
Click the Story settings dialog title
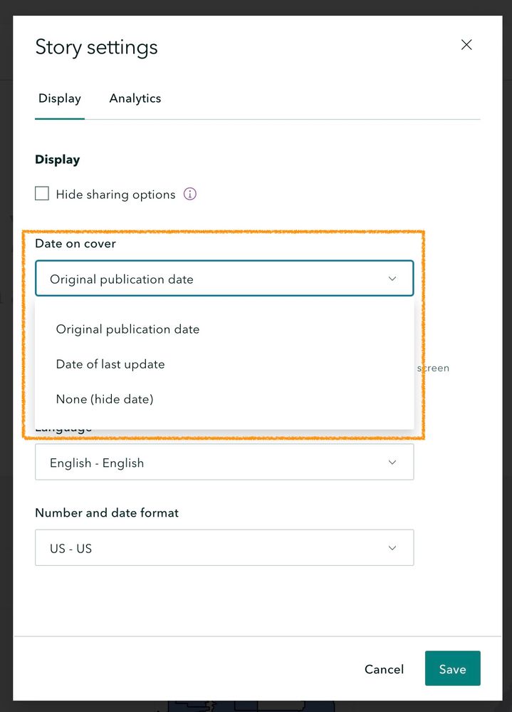[96, 48]
